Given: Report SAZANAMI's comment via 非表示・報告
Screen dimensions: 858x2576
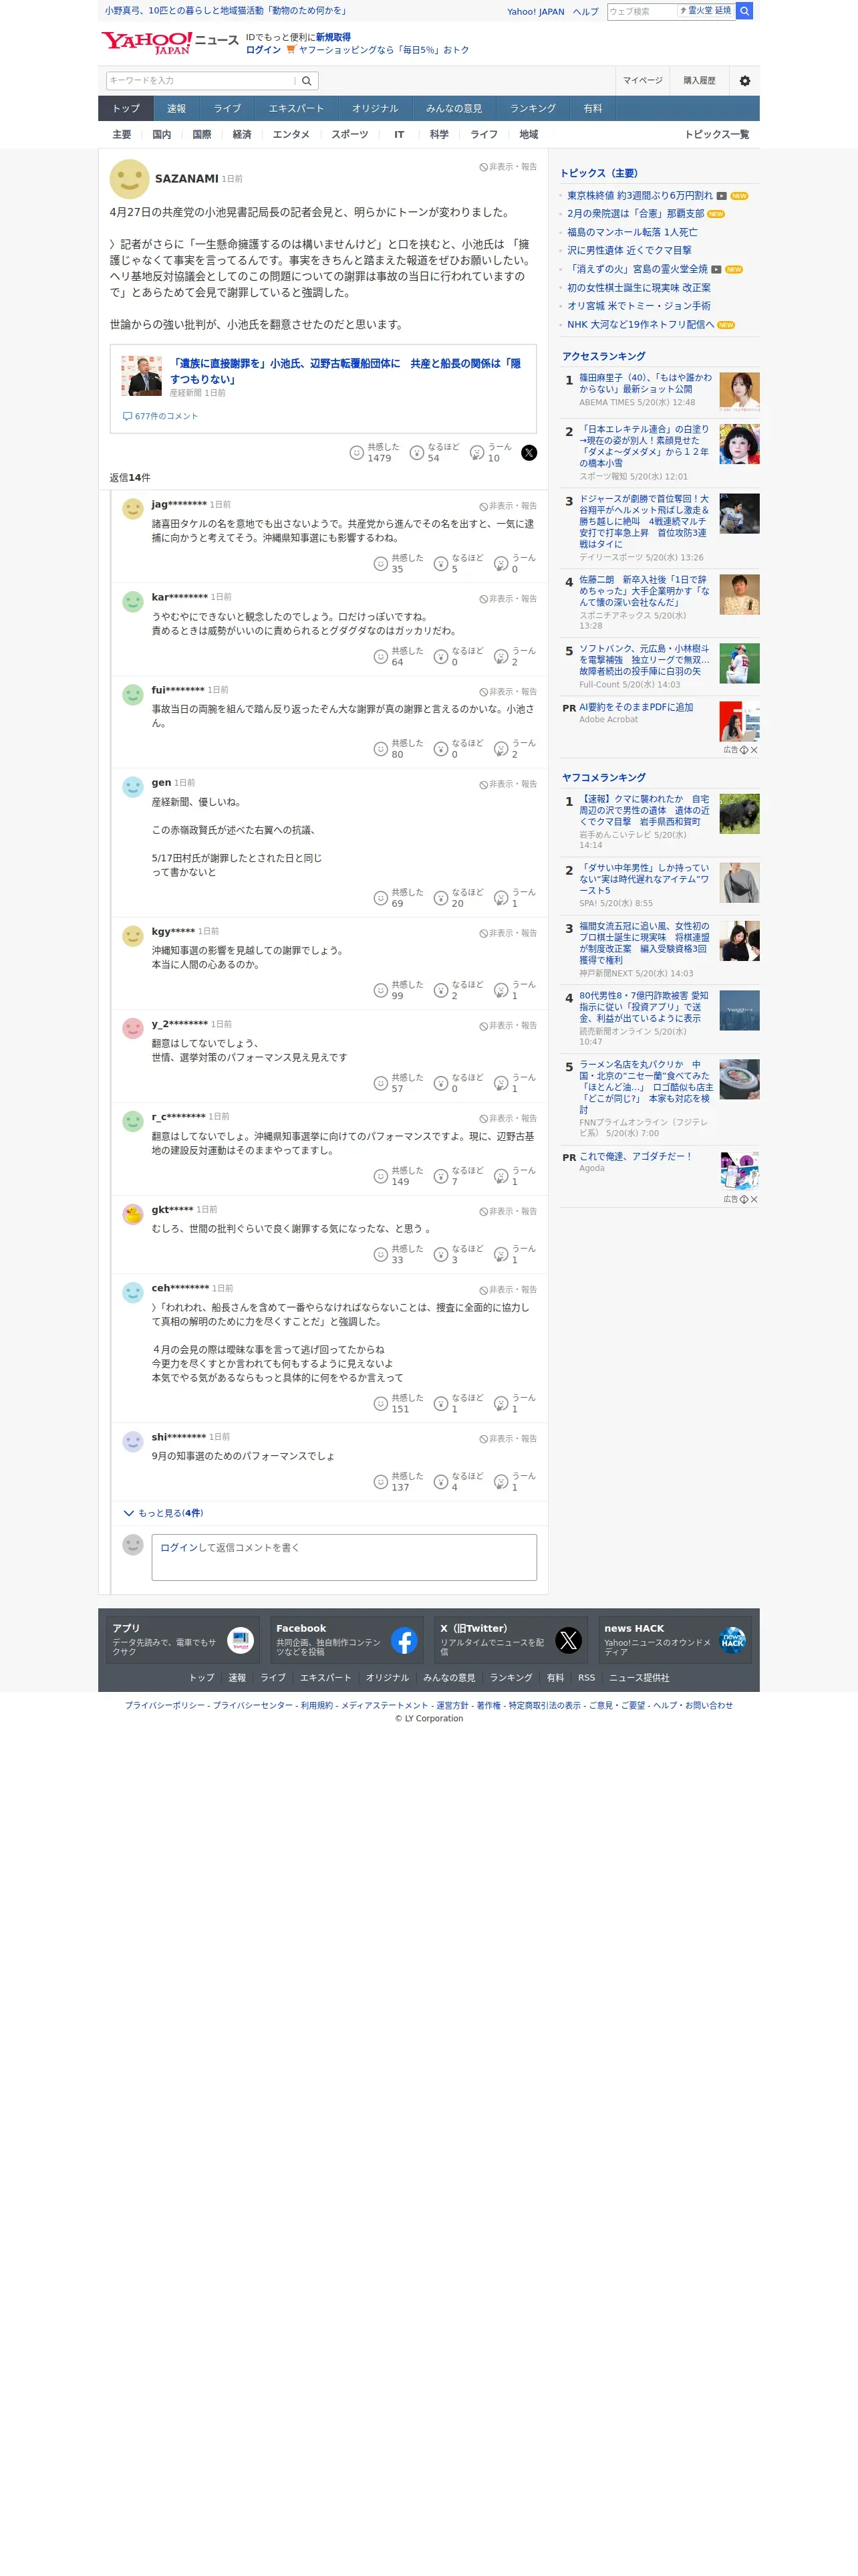Looking at the screenshot, I should pyautogui.click(x=509, y=167).
